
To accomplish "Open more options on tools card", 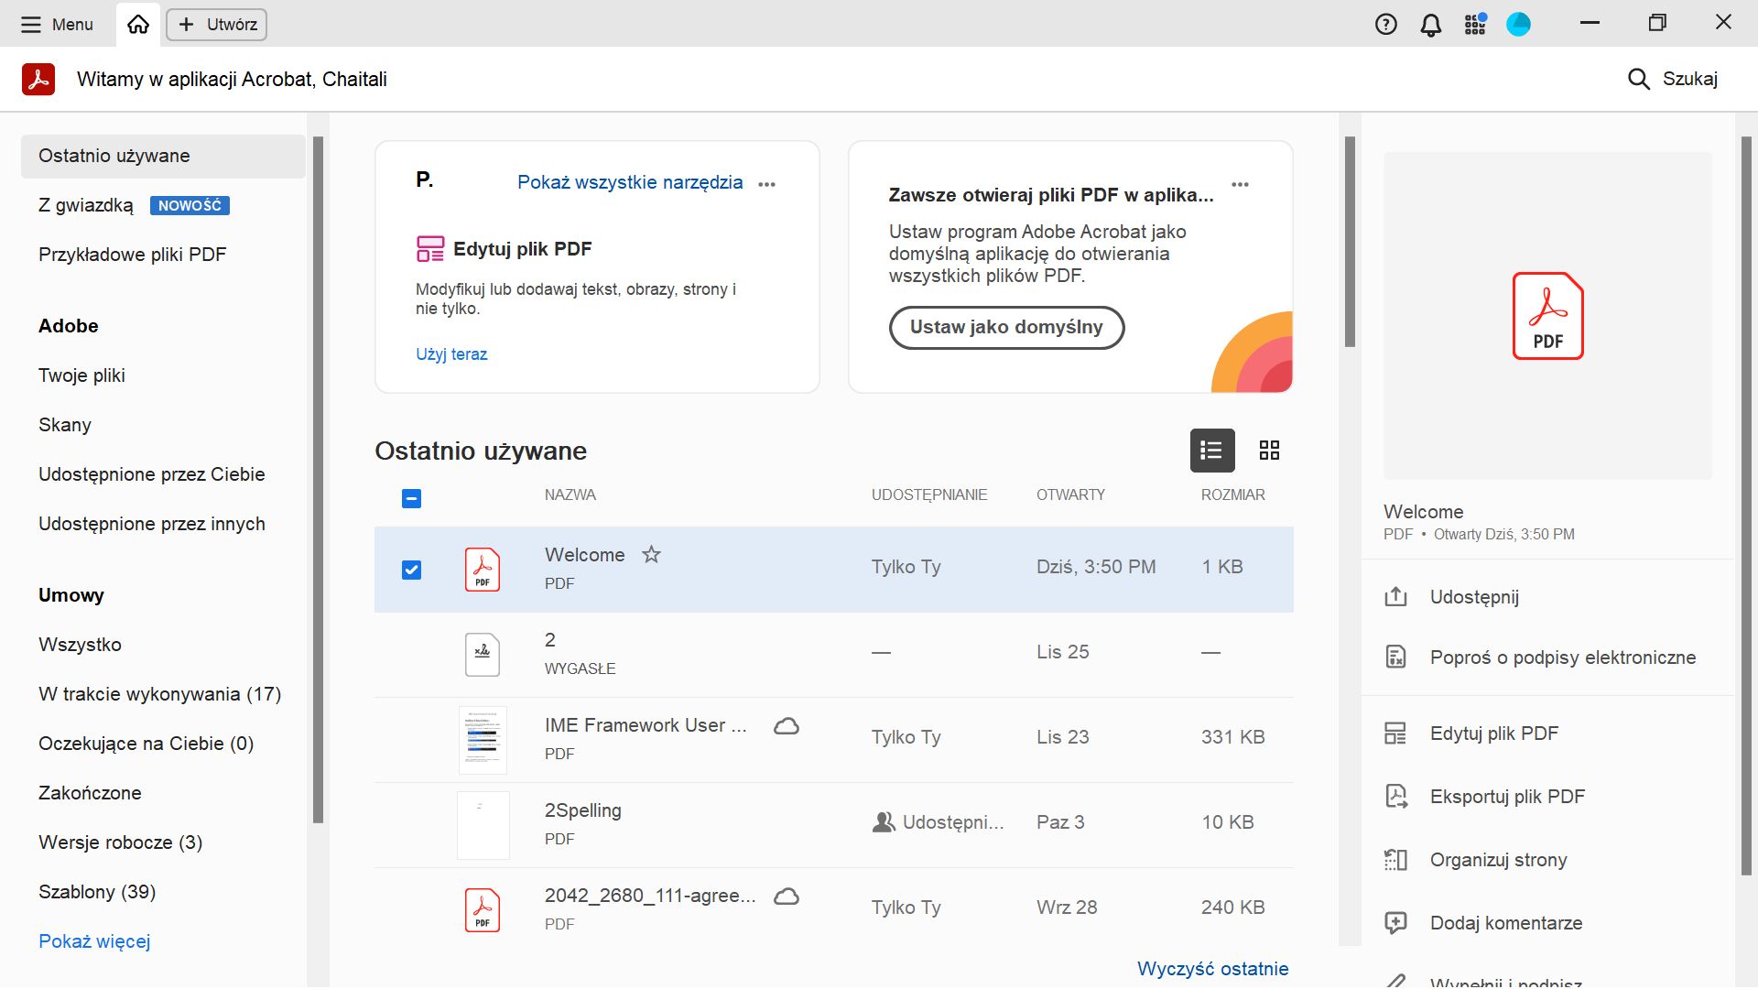I will click(767, 184).
